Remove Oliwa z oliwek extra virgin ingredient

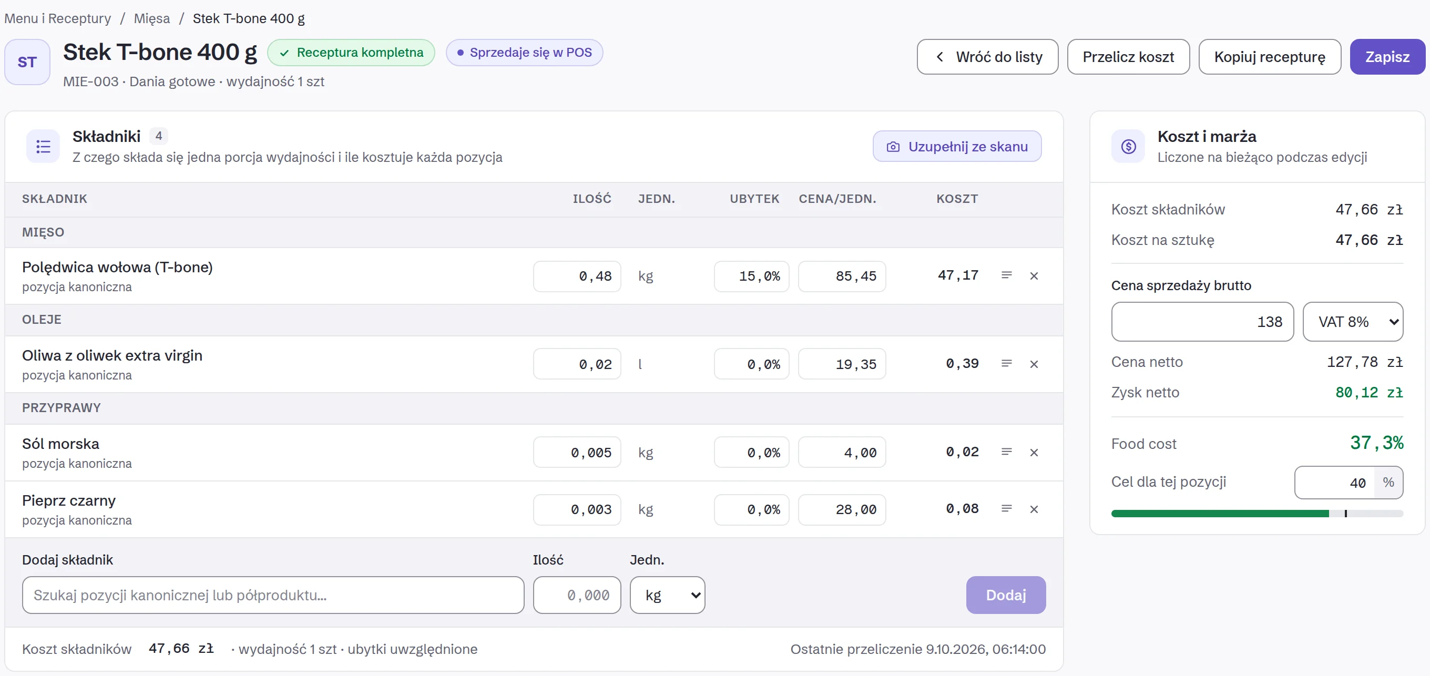point(1034,364)
